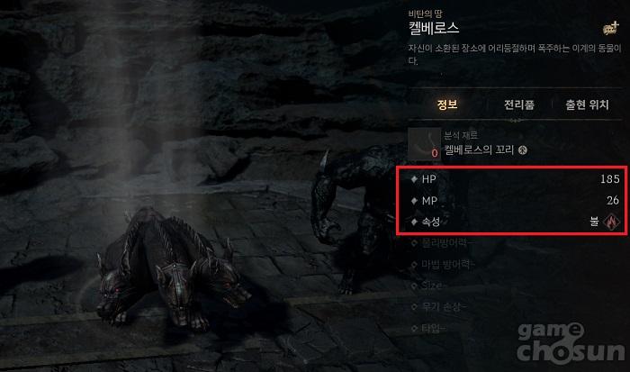
Task: Select the locked 마법 방어력 entry
Action: (444, 264)
